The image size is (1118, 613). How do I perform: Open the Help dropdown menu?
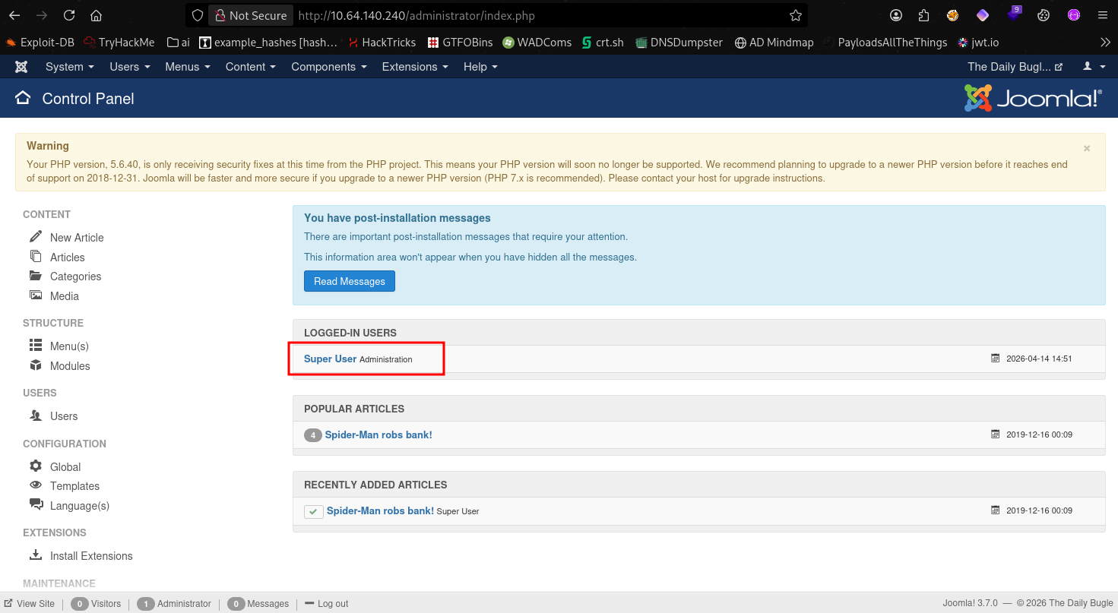pyautogui.click(x=480, y=67)
